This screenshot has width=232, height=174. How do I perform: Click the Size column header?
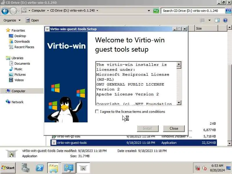coord(206,28)
